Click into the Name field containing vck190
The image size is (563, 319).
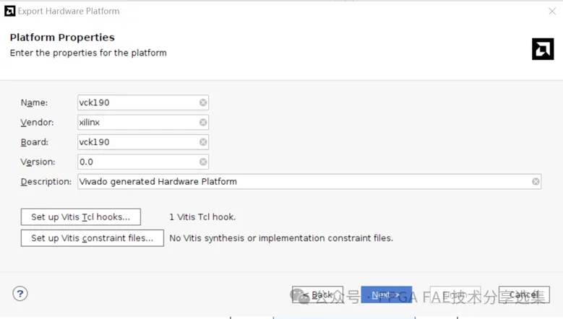pos(143,102)
